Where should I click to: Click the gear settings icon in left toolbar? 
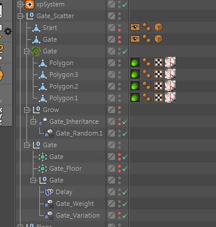(8, 32)
